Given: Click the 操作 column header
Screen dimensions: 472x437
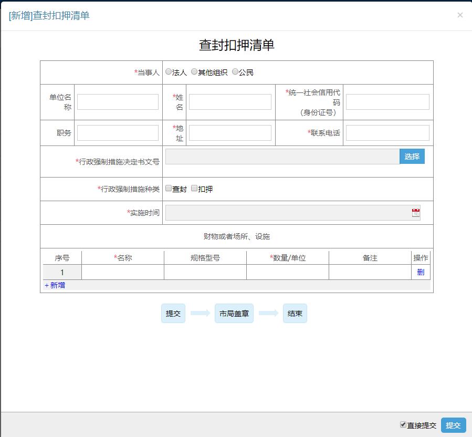Looking at the screenshot, I should pyautogui.click(x=421, y=258).
